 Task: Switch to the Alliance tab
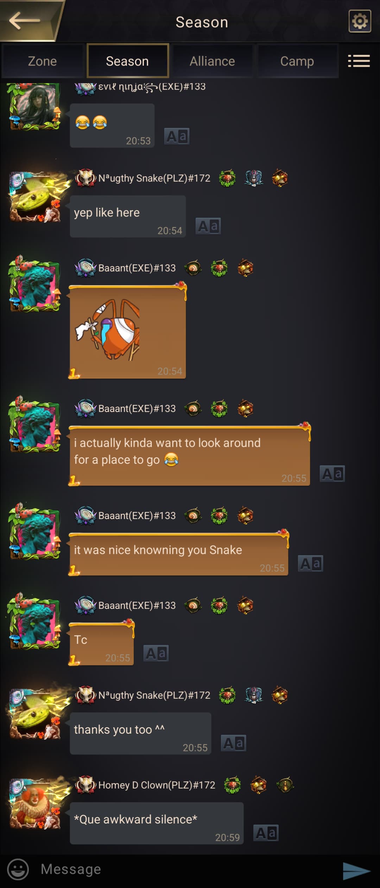click(212, 61)
